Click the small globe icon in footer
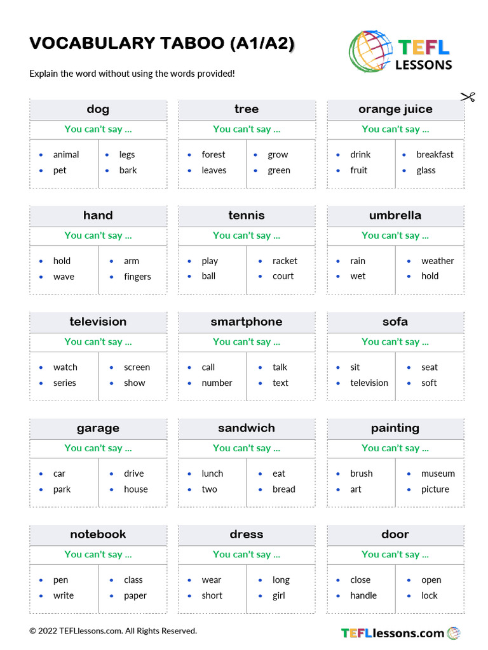The width and height of the screenshot is (488, 650). [x=454, y=633]
